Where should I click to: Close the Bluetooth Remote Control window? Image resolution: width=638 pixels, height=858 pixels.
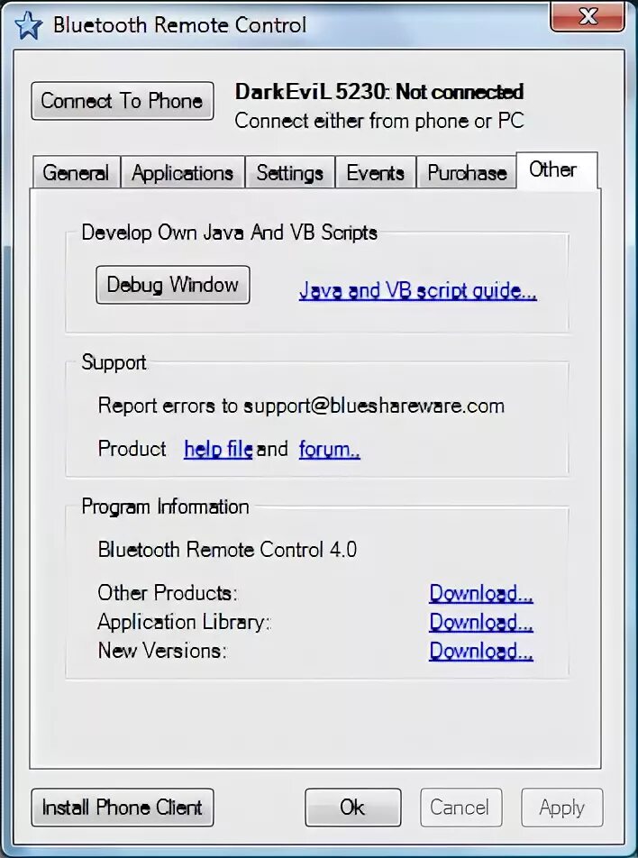[x=588, y=16]
